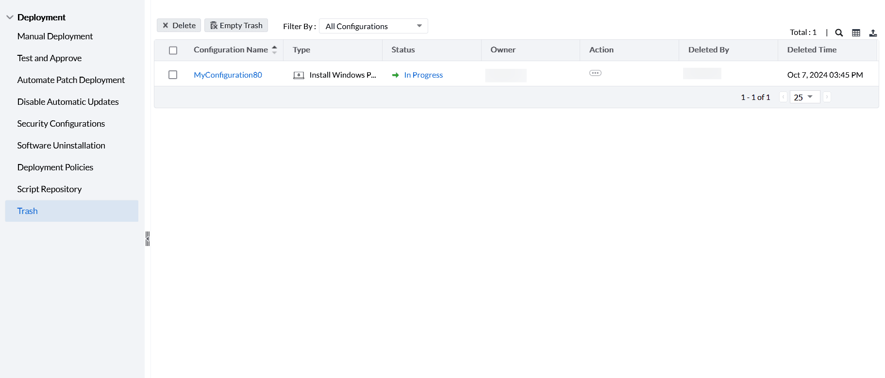The image size is (885, 378).
Task: Click the In Progress status link
Action: tap(423, 75)
